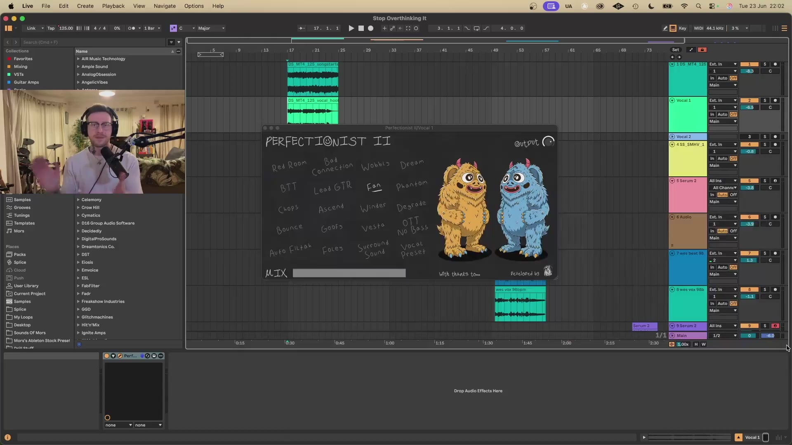
Task: Click the MIX slider in Perfectionist II
Action: click(x=349, y=273)
